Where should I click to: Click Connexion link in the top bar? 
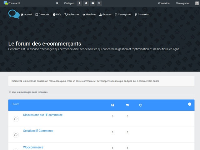pos(164,3)
